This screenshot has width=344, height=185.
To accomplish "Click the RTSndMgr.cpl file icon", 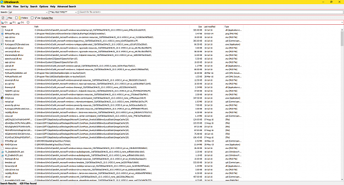I will click(2, 141).
